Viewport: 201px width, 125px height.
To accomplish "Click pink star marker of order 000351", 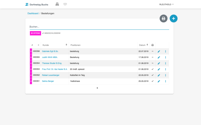I will point(31,81).
